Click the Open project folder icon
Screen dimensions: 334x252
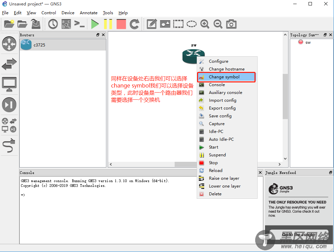click(x=22, y=24)
